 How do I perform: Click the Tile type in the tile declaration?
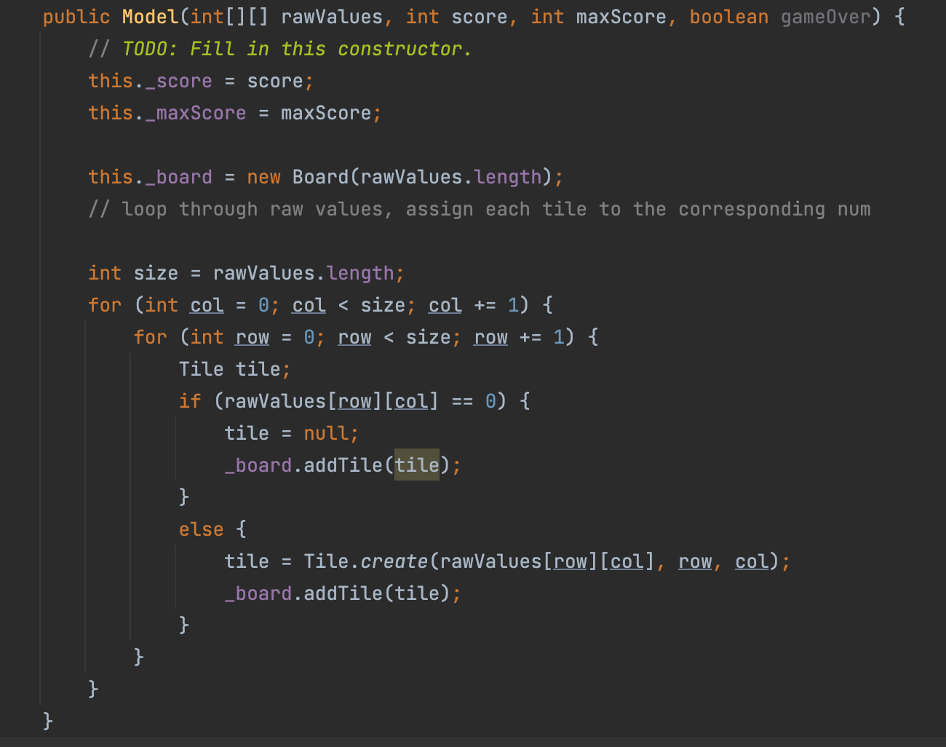click(201, 369)
